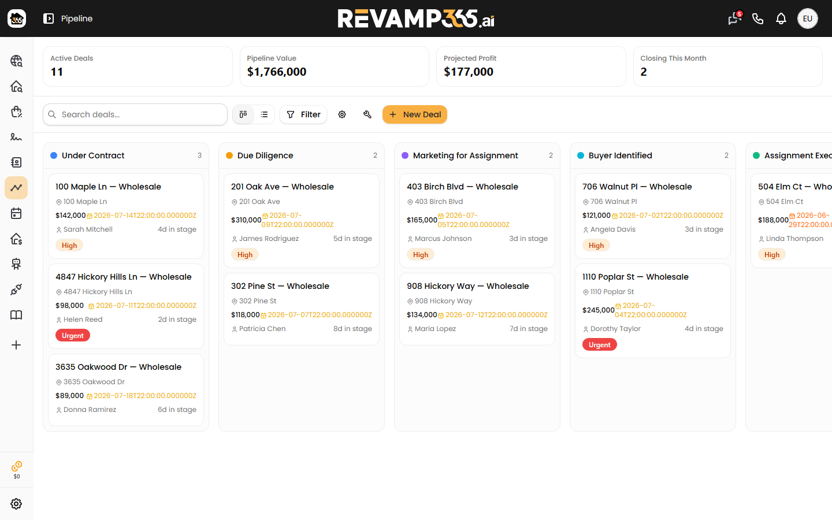Click the contact name Patricia Chen
Screen dimensions: 832x520
click(262, 329)
